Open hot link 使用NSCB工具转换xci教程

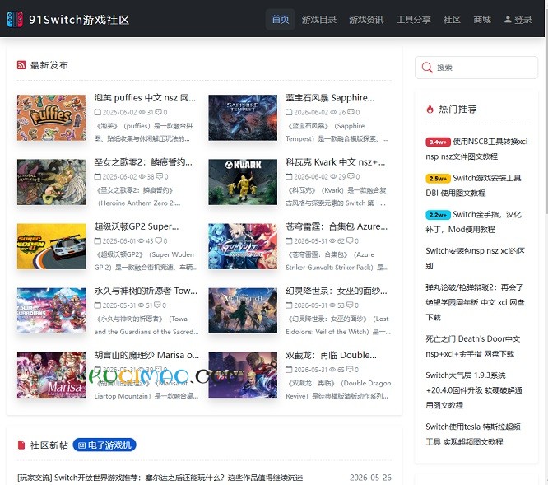(x=476, y=149)
